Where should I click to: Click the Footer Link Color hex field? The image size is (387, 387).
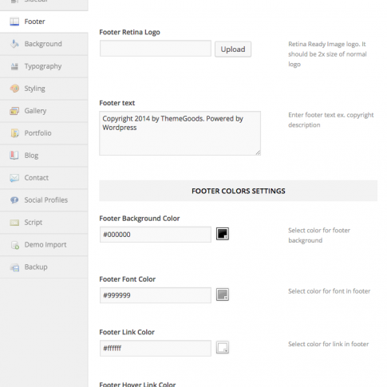coord(156,348)
